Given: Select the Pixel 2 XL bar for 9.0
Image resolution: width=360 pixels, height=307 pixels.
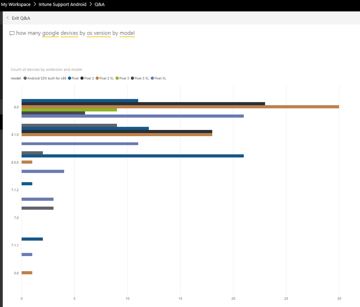Looking at the screenshot, I should pyautogui.click(x=180, y=107).
